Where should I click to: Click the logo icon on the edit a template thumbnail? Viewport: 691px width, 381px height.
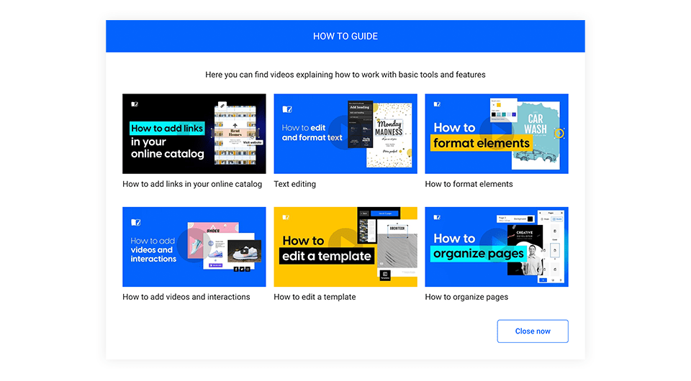point(286,217)
